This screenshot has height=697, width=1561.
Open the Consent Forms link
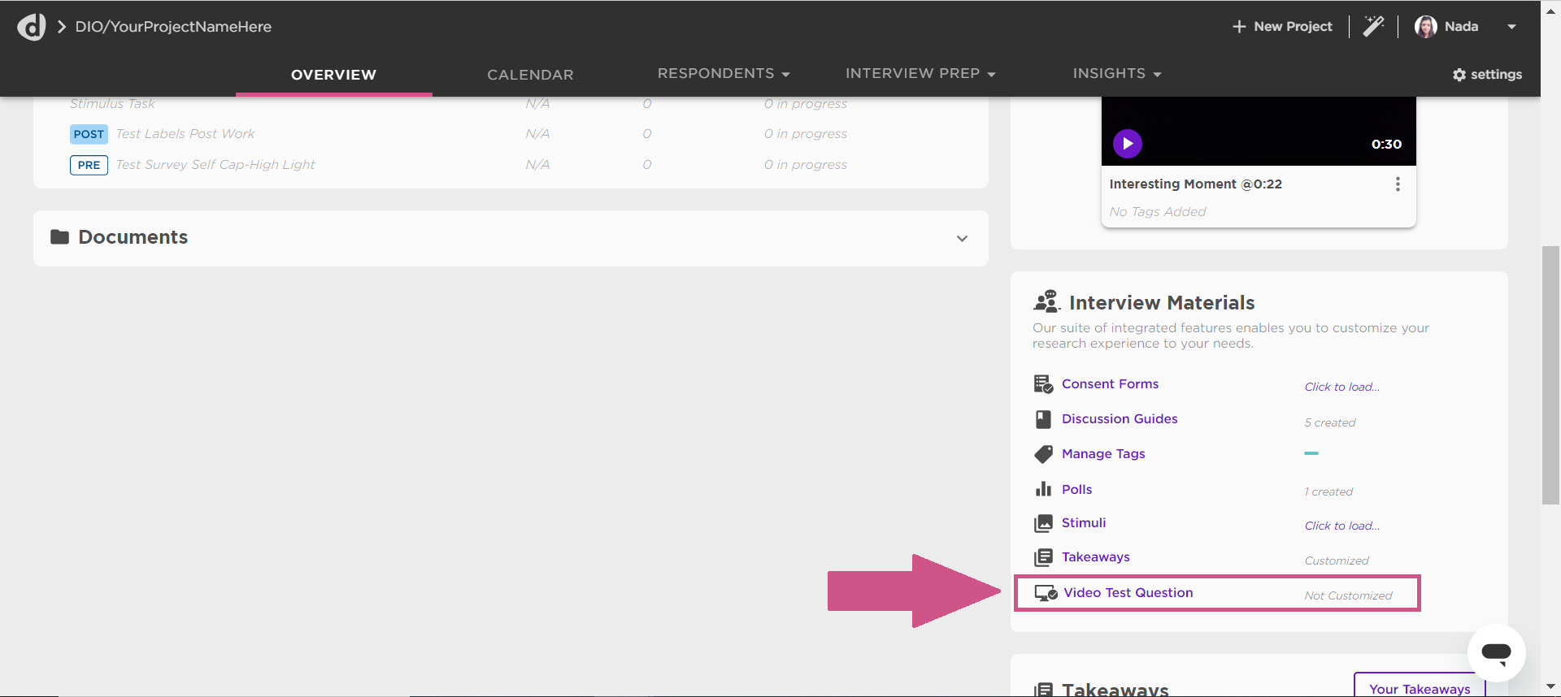point(1110,384)
